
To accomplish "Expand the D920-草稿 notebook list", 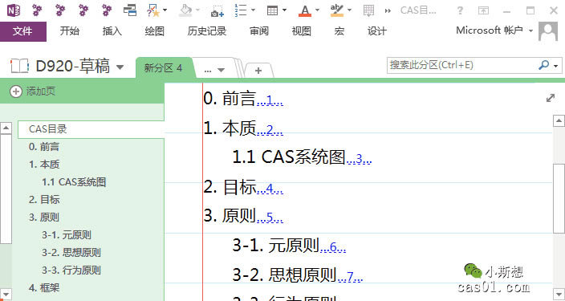I will (x=120, y=67).
